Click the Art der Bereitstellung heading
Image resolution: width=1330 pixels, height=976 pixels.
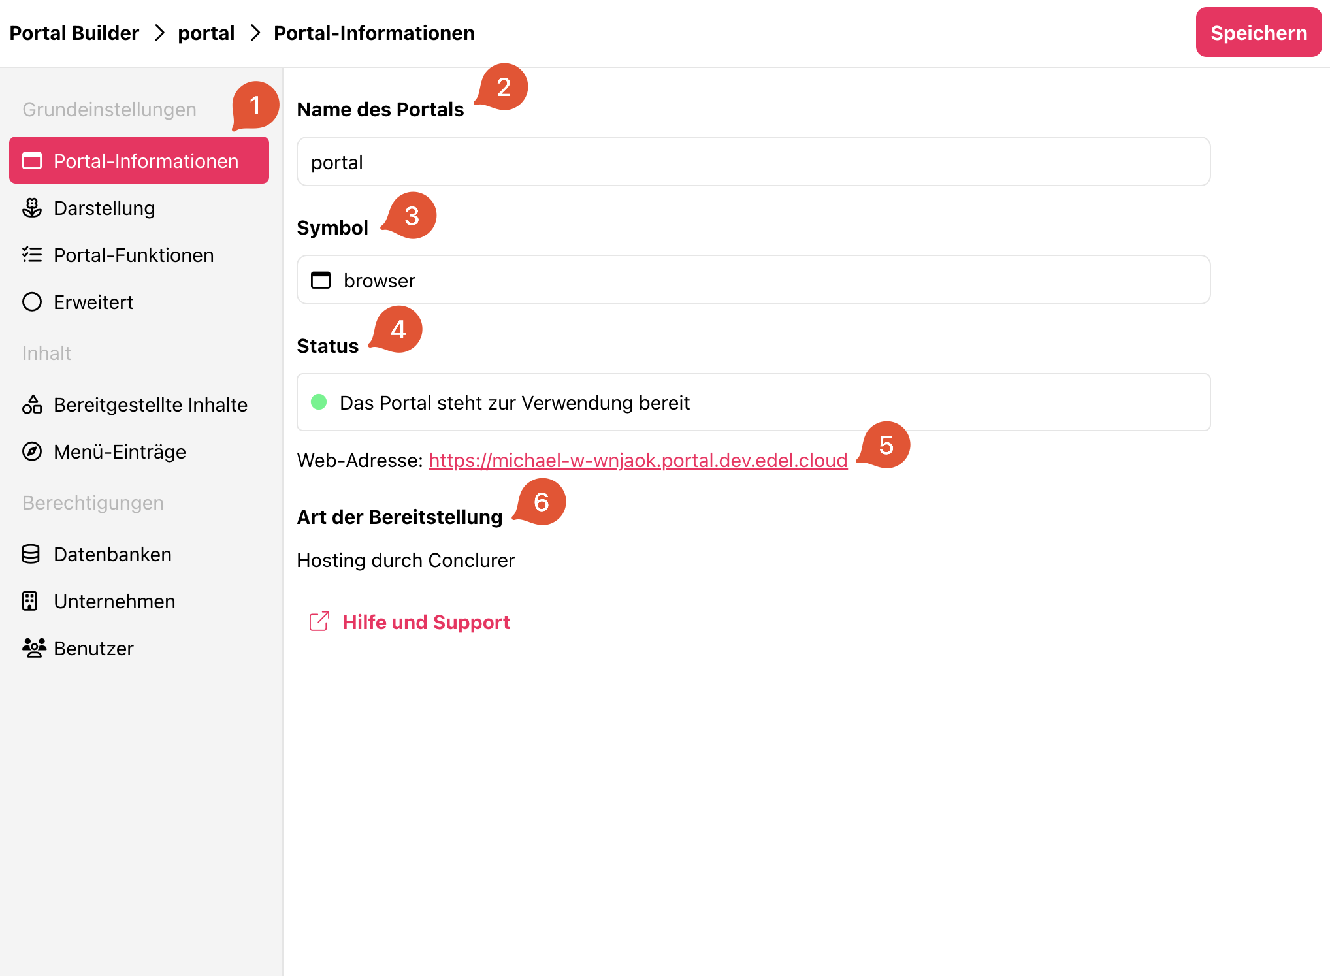click(399, 517)
